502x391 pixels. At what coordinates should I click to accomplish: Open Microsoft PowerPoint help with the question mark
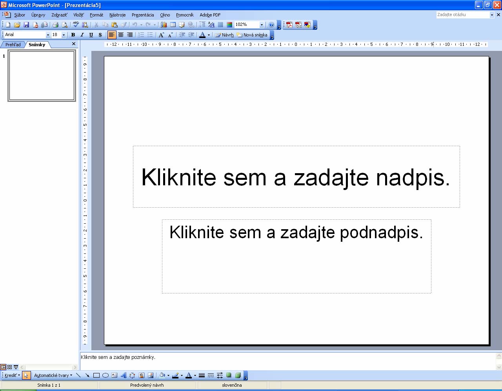point(271,25)
